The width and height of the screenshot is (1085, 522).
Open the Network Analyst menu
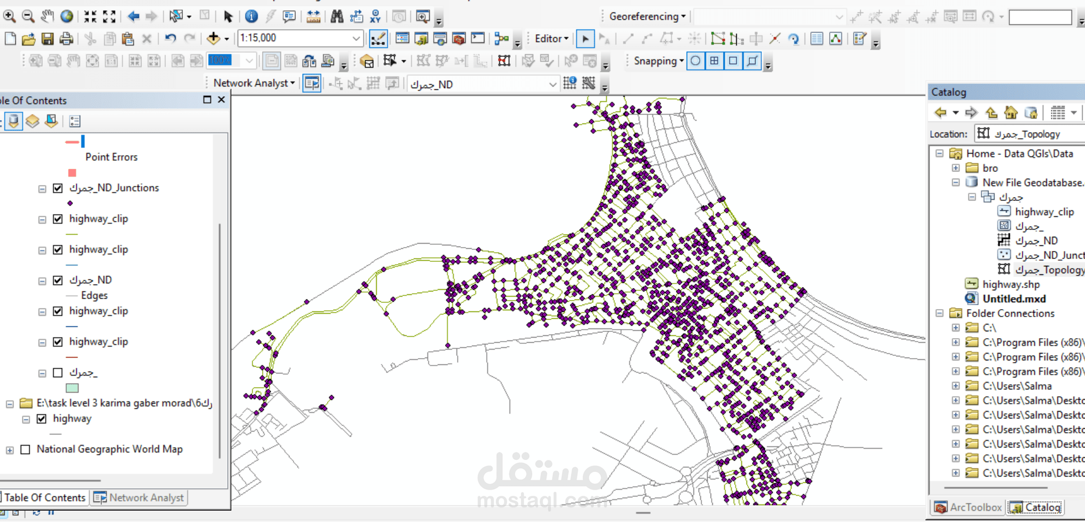(x=254, y=83)
